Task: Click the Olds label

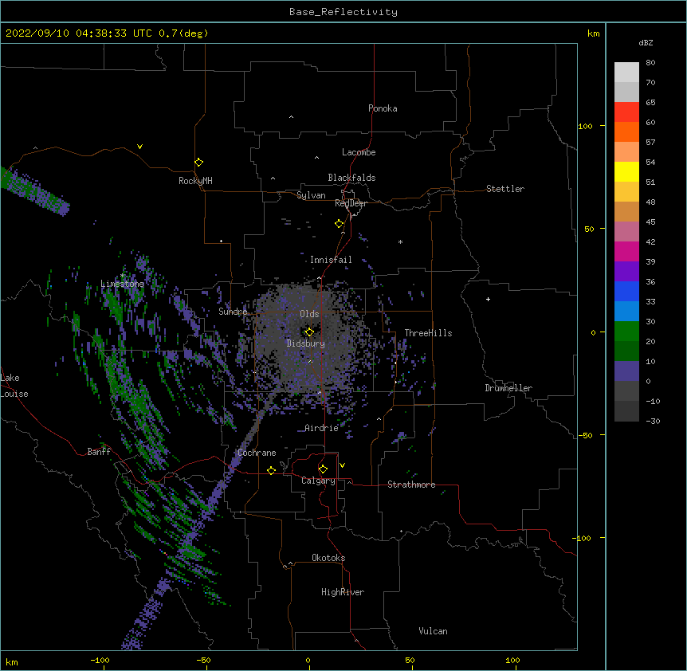Action: click(x=309, y=314)
